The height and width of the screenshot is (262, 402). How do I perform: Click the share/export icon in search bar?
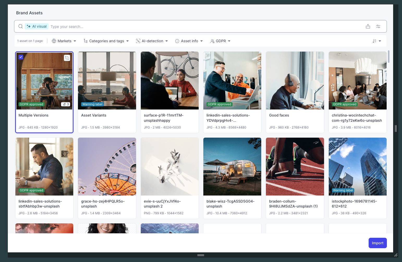[368, 26]
